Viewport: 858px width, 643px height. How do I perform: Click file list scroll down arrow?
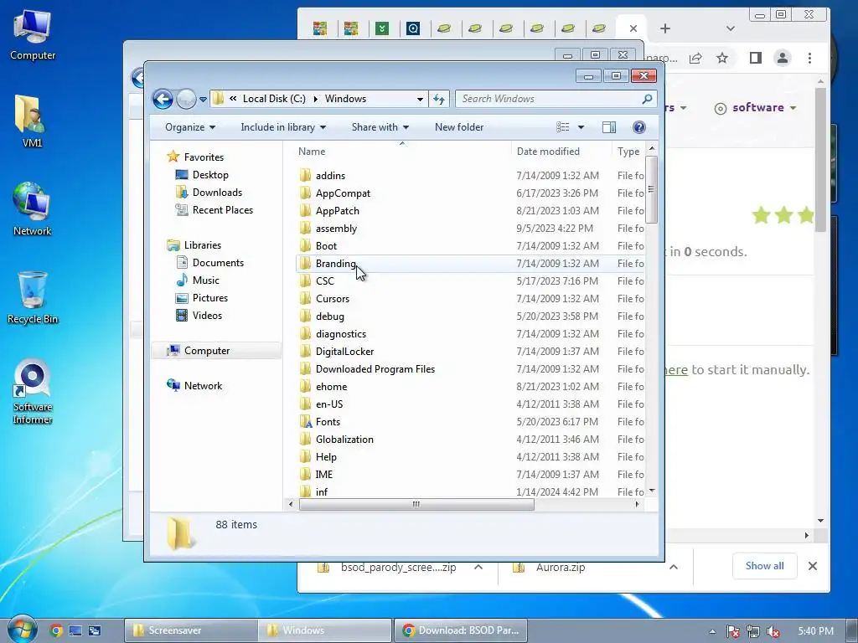(x=652, y=491)
